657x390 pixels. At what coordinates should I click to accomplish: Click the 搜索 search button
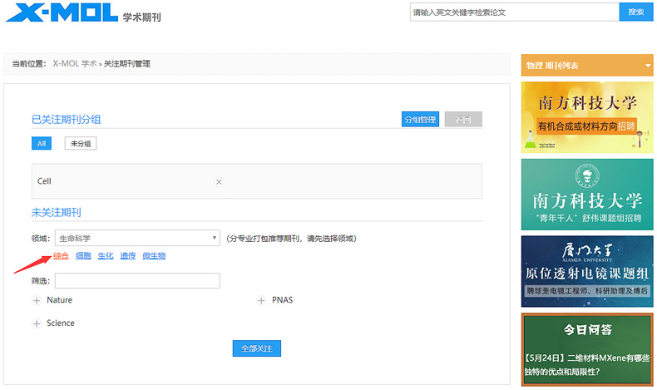[636, 12]
